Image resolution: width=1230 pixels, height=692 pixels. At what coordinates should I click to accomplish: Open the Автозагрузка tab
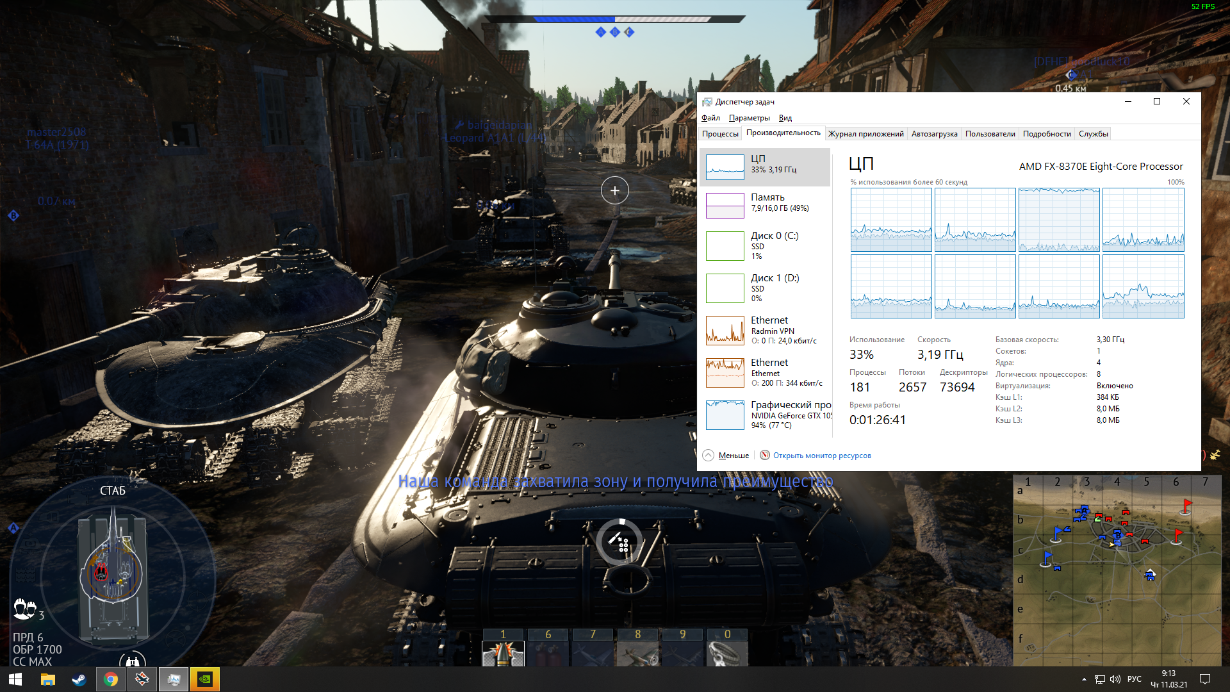(x=934, y=134)
